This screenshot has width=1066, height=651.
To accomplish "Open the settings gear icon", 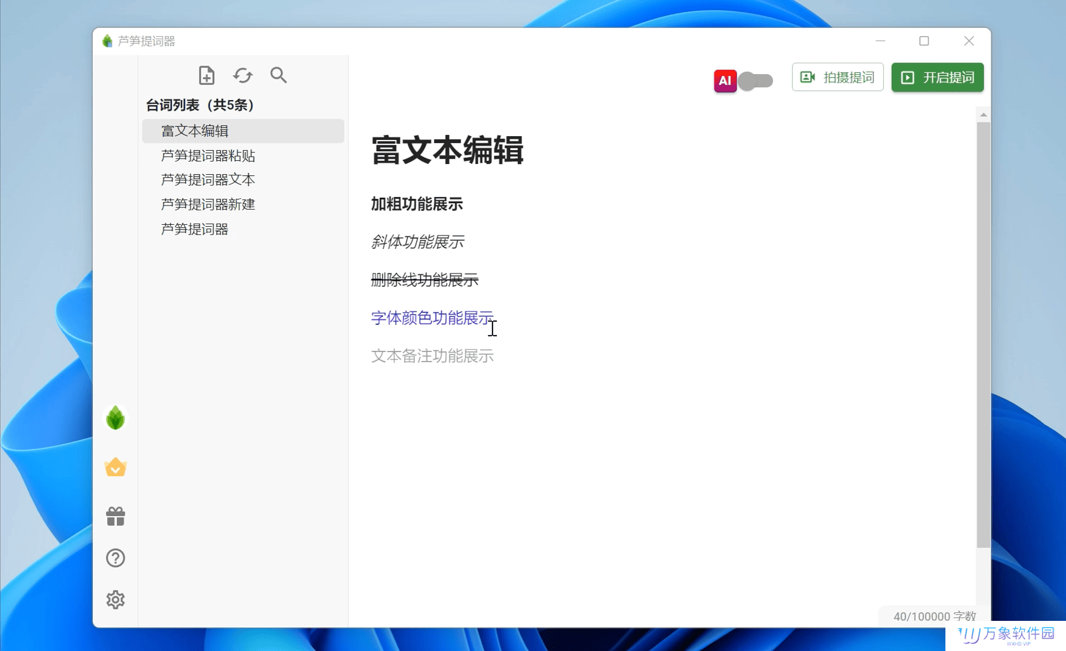I will [115, 600].
